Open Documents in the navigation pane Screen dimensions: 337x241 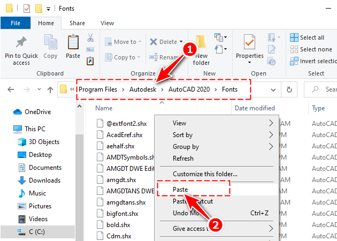pyautogui.click(x=40, y=168)
